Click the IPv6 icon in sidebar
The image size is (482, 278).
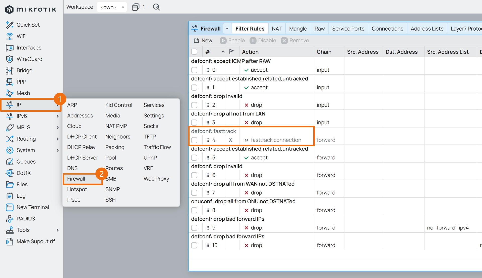click(x=10, y=116)
